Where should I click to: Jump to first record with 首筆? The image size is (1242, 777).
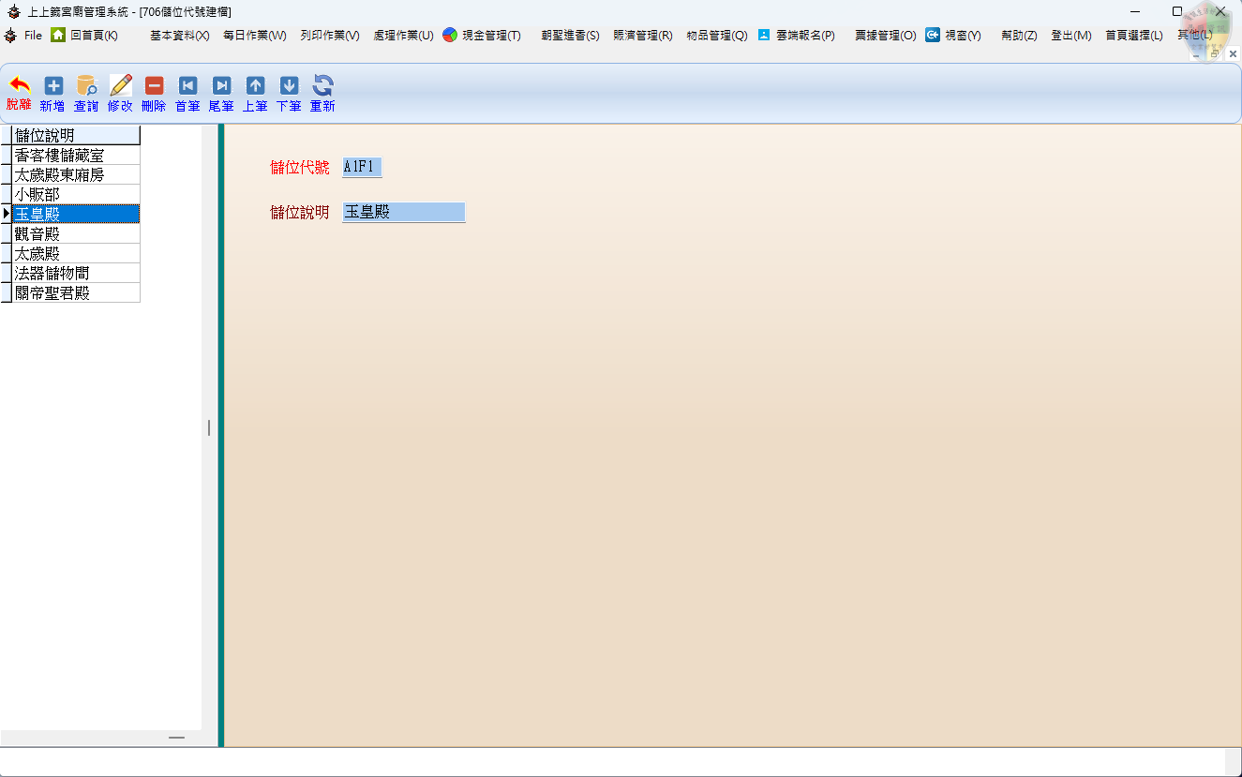[187, 86]
